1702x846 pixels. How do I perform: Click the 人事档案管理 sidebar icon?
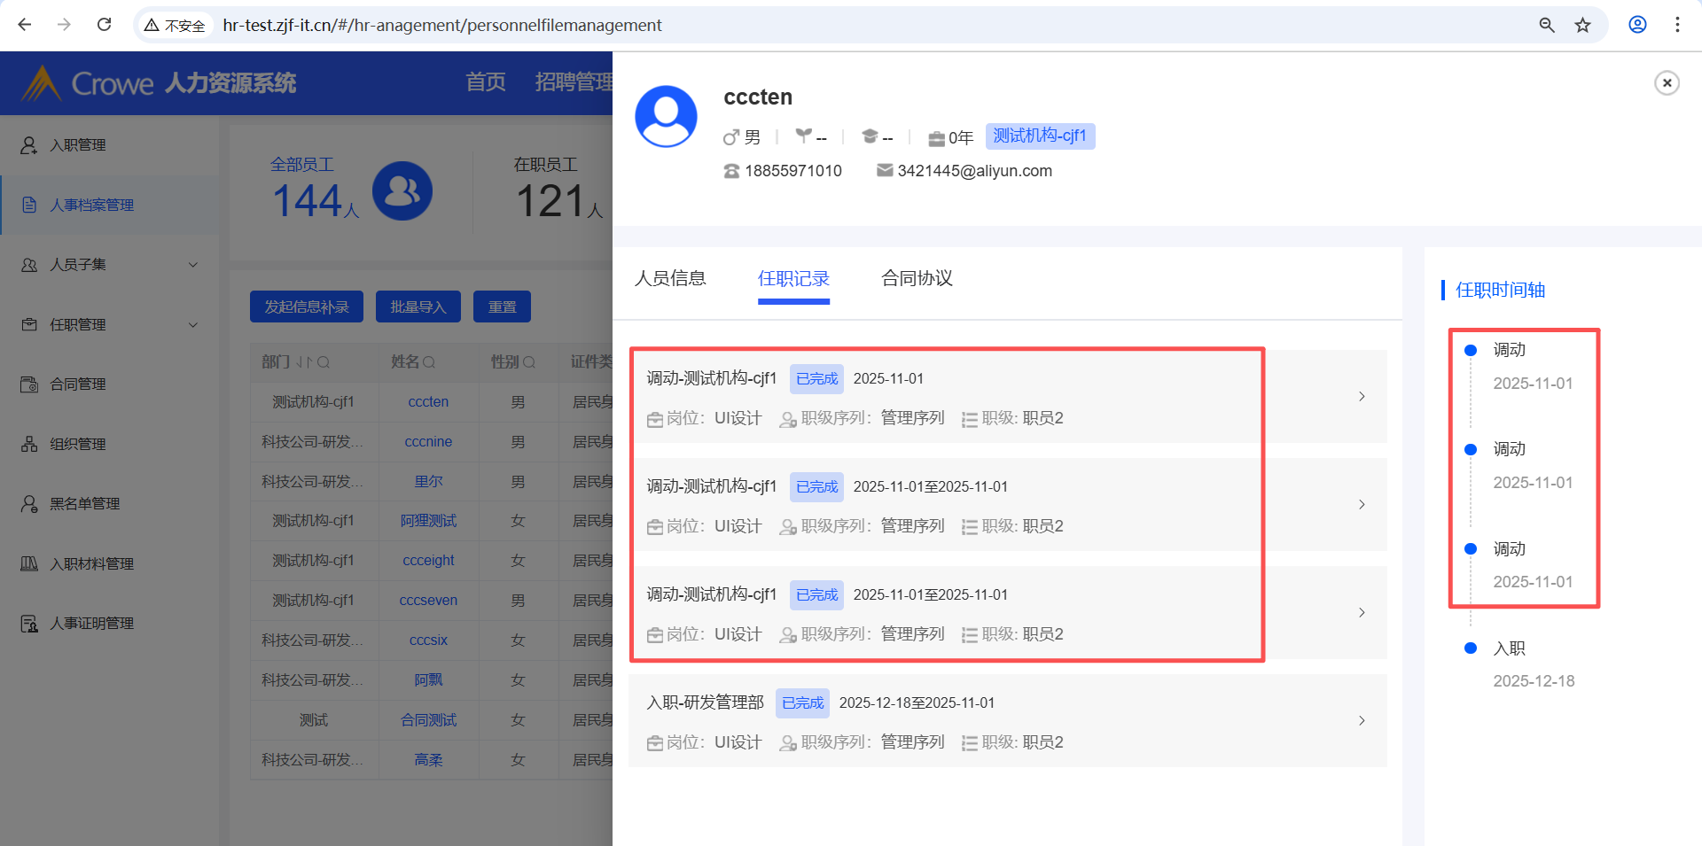(x=29, y=205)
